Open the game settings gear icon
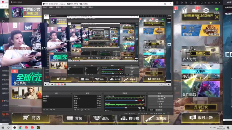Viewport: 232px width, 130px height. click(206, 10)
